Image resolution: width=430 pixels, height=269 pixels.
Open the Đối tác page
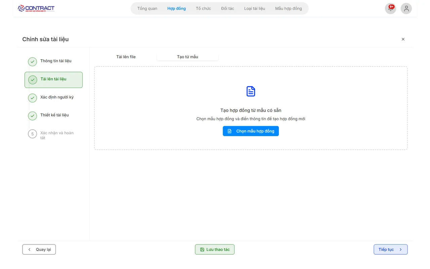pos(227,8)
